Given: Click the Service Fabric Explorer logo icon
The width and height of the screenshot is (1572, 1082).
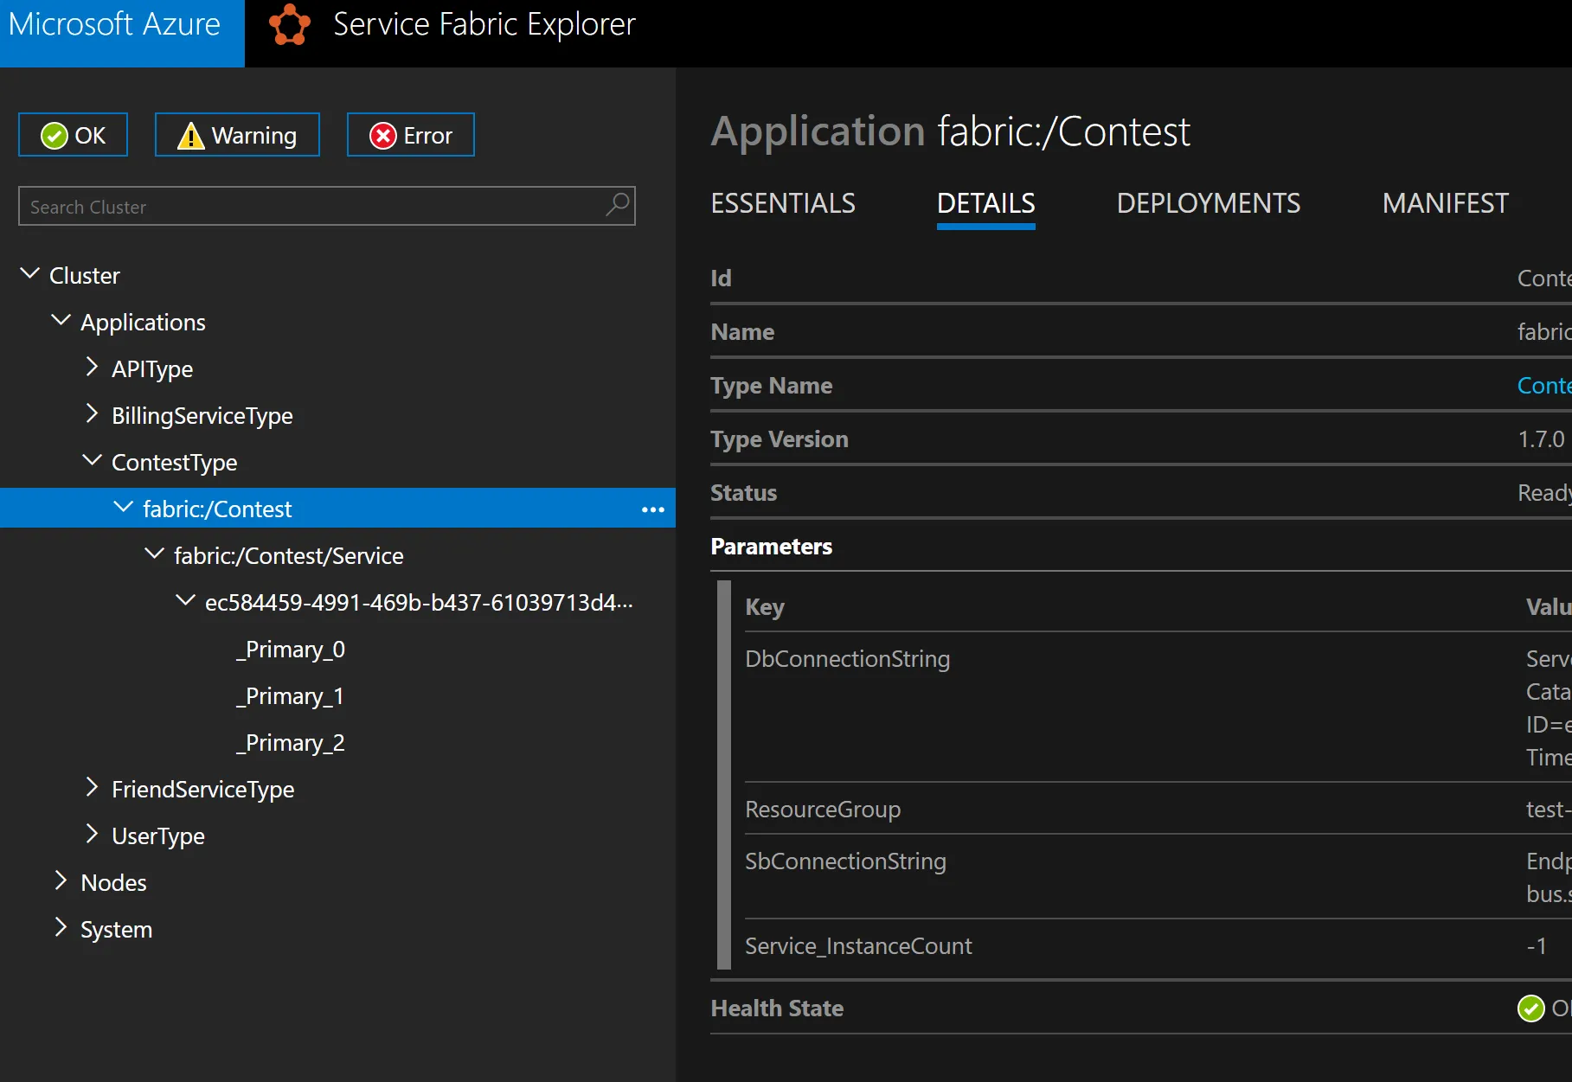Looking at the screenshot, I should (289, 25).
